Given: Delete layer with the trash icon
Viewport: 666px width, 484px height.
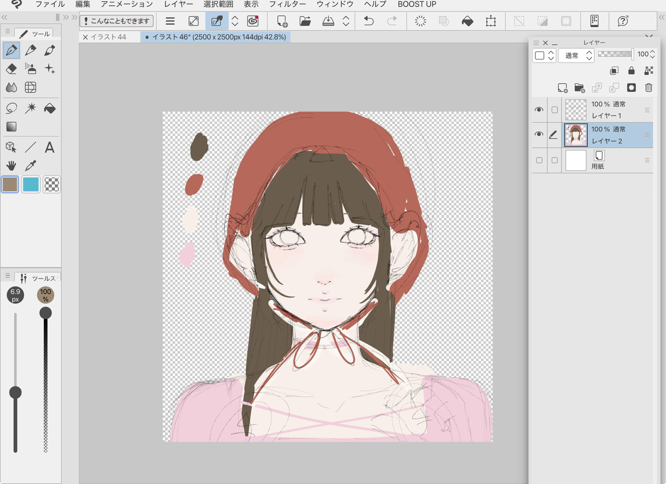Looking at the screenshot, I should coord(648,88).
